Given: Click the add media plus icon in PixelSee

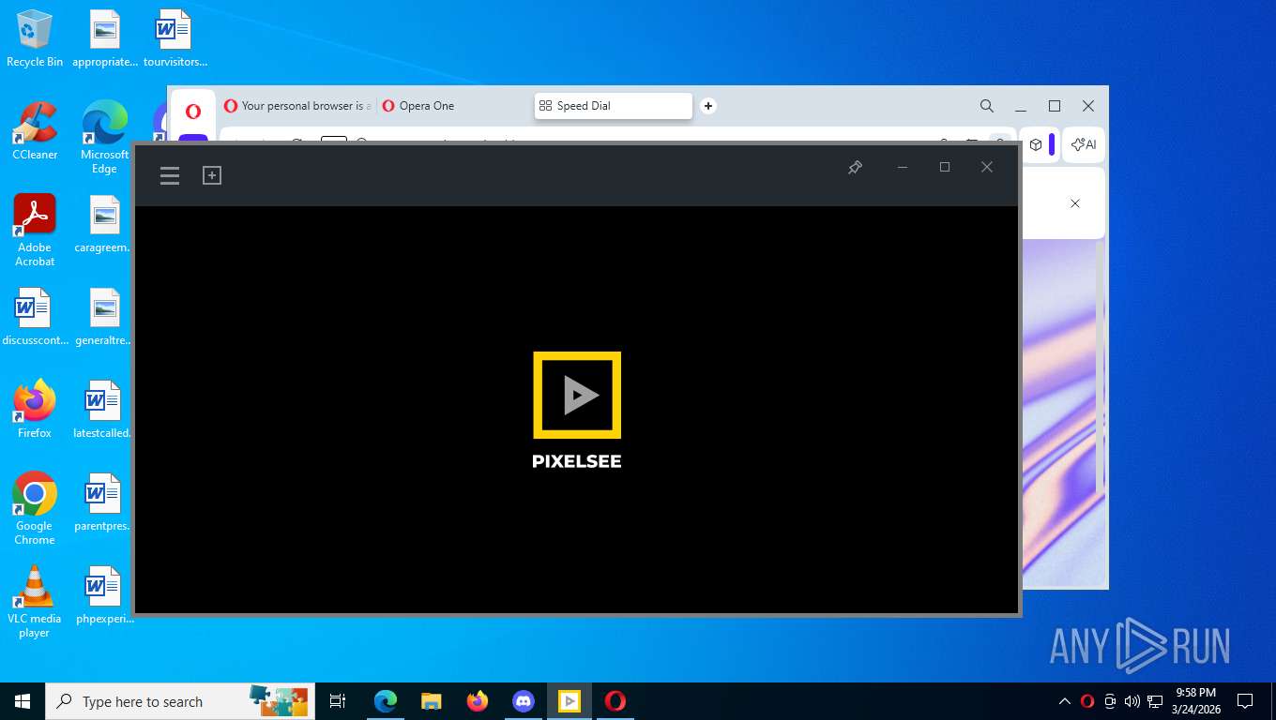Looking at the screenshot, I should pyautogui.click(x=212, y=175).
